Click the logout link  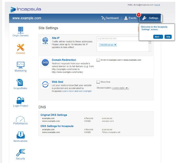tap(157, 5)
